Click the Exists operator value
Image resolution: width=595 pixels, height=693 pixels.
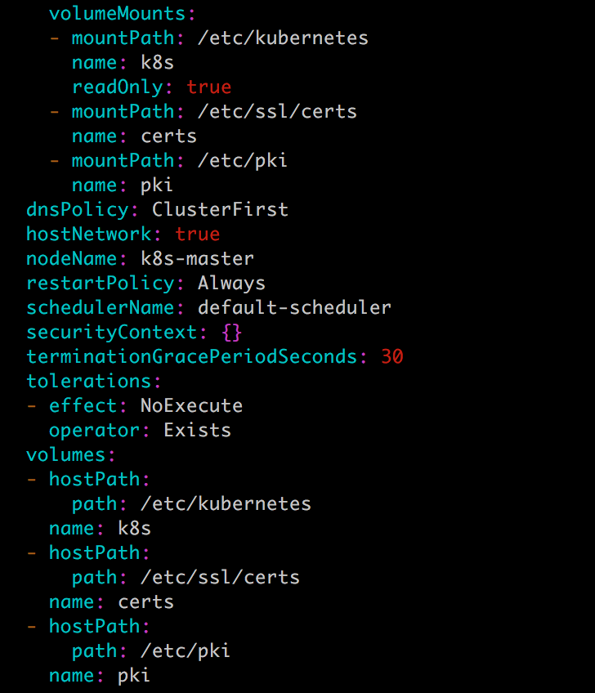pyautogui.click(x=197, y=430)
